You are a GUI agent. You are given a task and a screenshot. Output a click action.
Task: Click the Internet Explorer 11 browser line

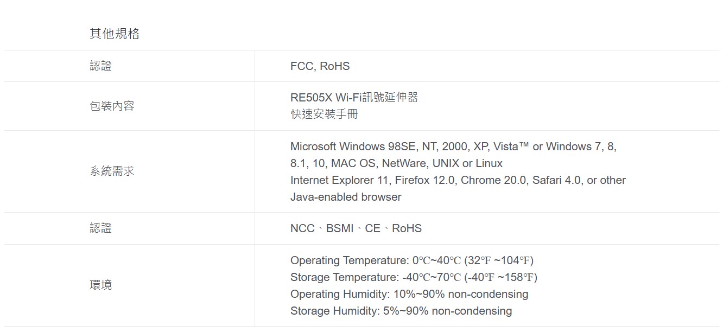pos(458,180)
